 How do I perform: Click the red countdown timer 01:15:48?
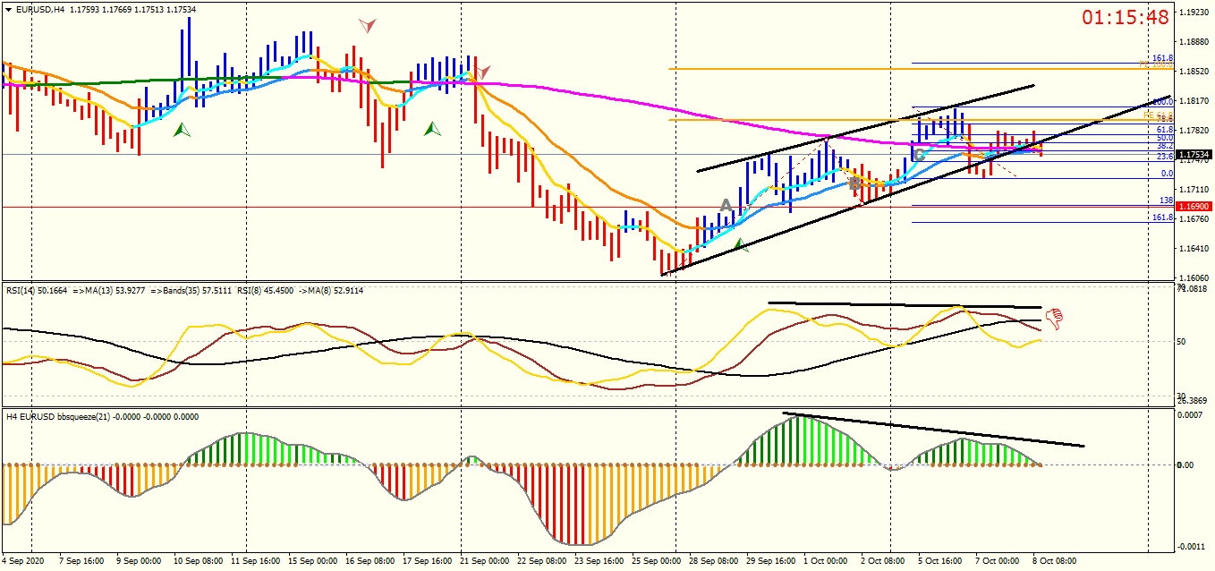click(1126, 17)
